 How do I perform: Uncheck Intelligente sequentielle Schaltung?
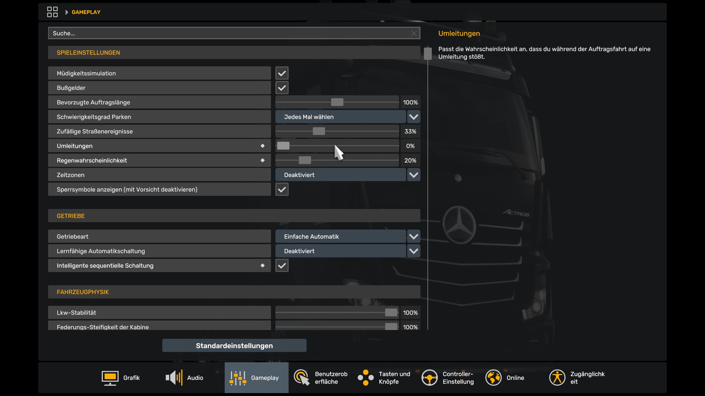pos(282,265)
